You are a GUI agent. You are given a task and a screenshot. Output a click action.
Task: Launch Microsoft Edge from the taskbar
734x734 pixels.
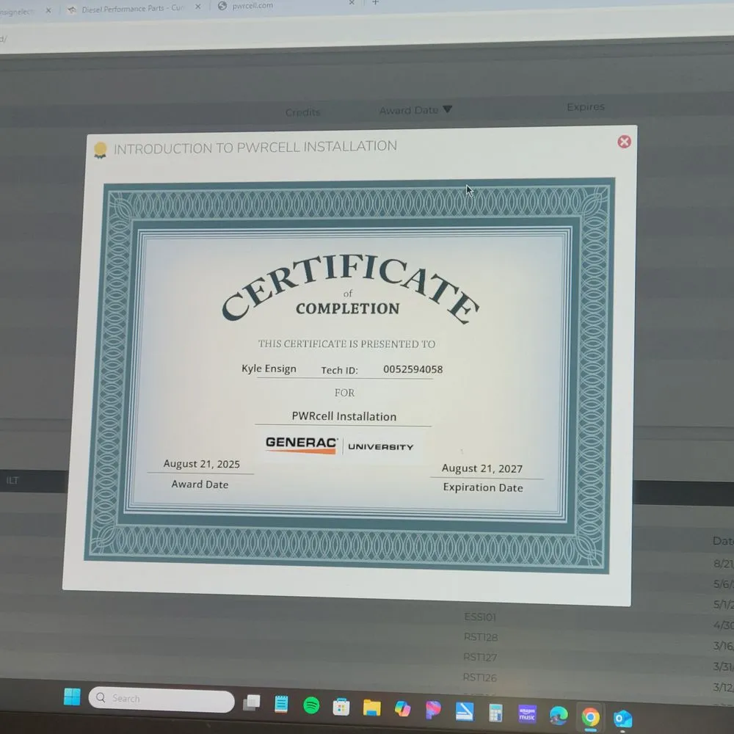tap(559, 715)
